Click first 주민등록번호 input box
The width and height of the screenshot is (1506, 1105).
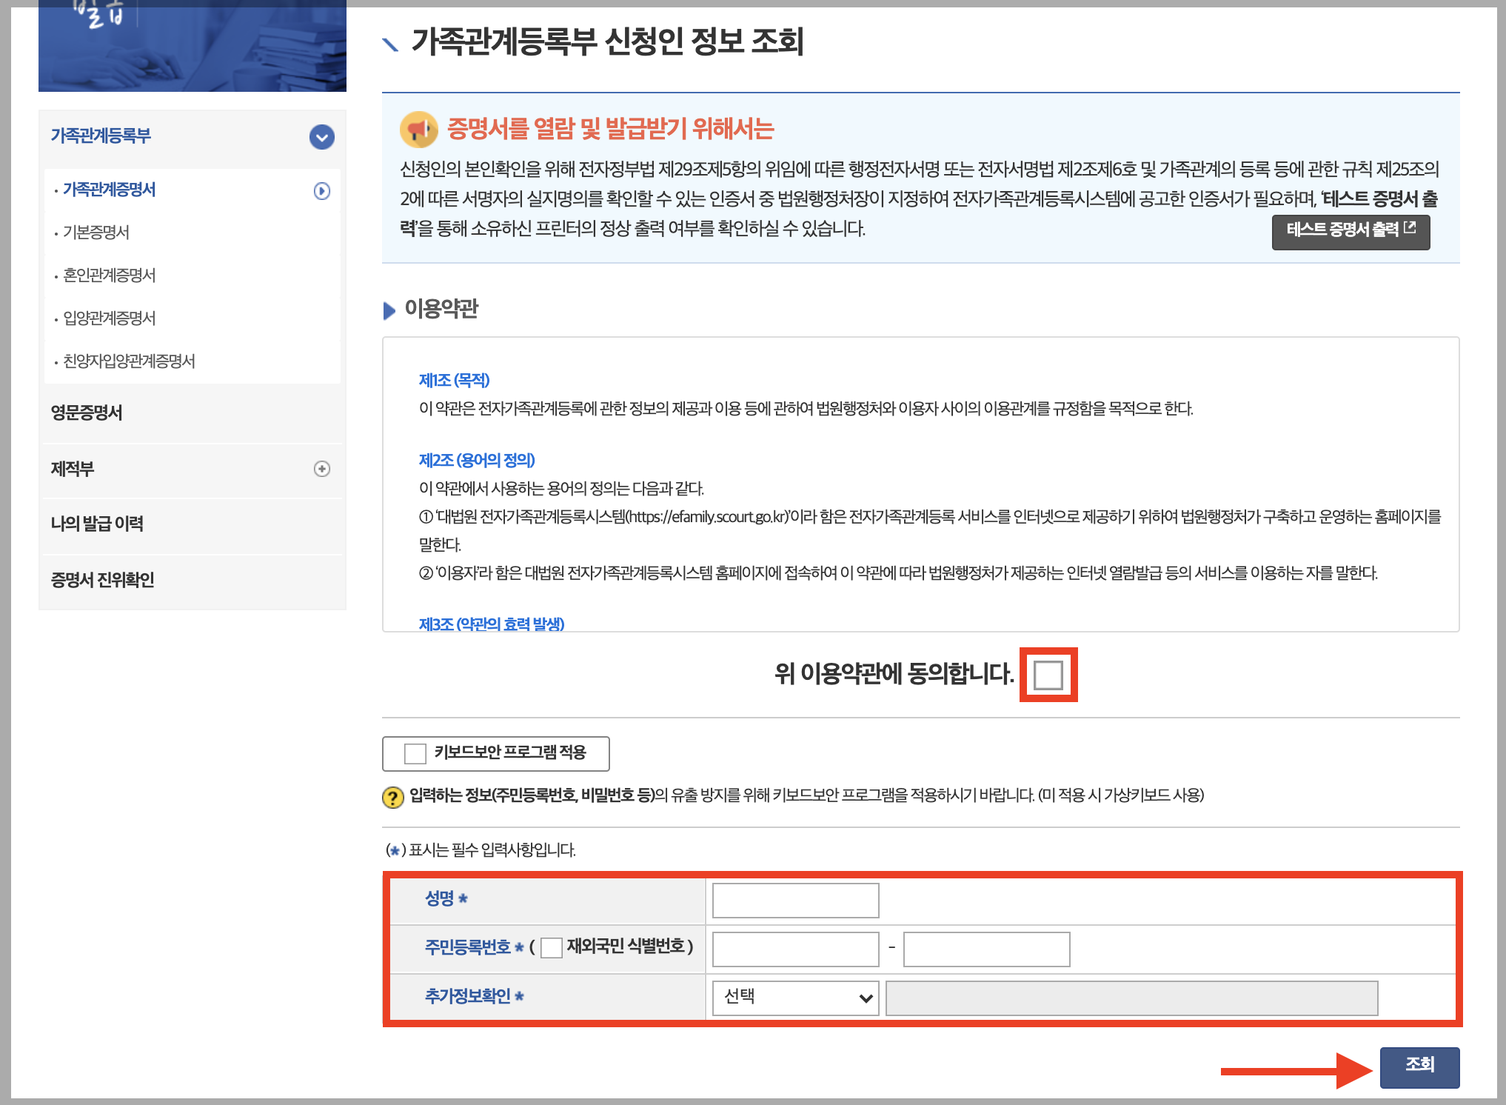tap(795, 949)
